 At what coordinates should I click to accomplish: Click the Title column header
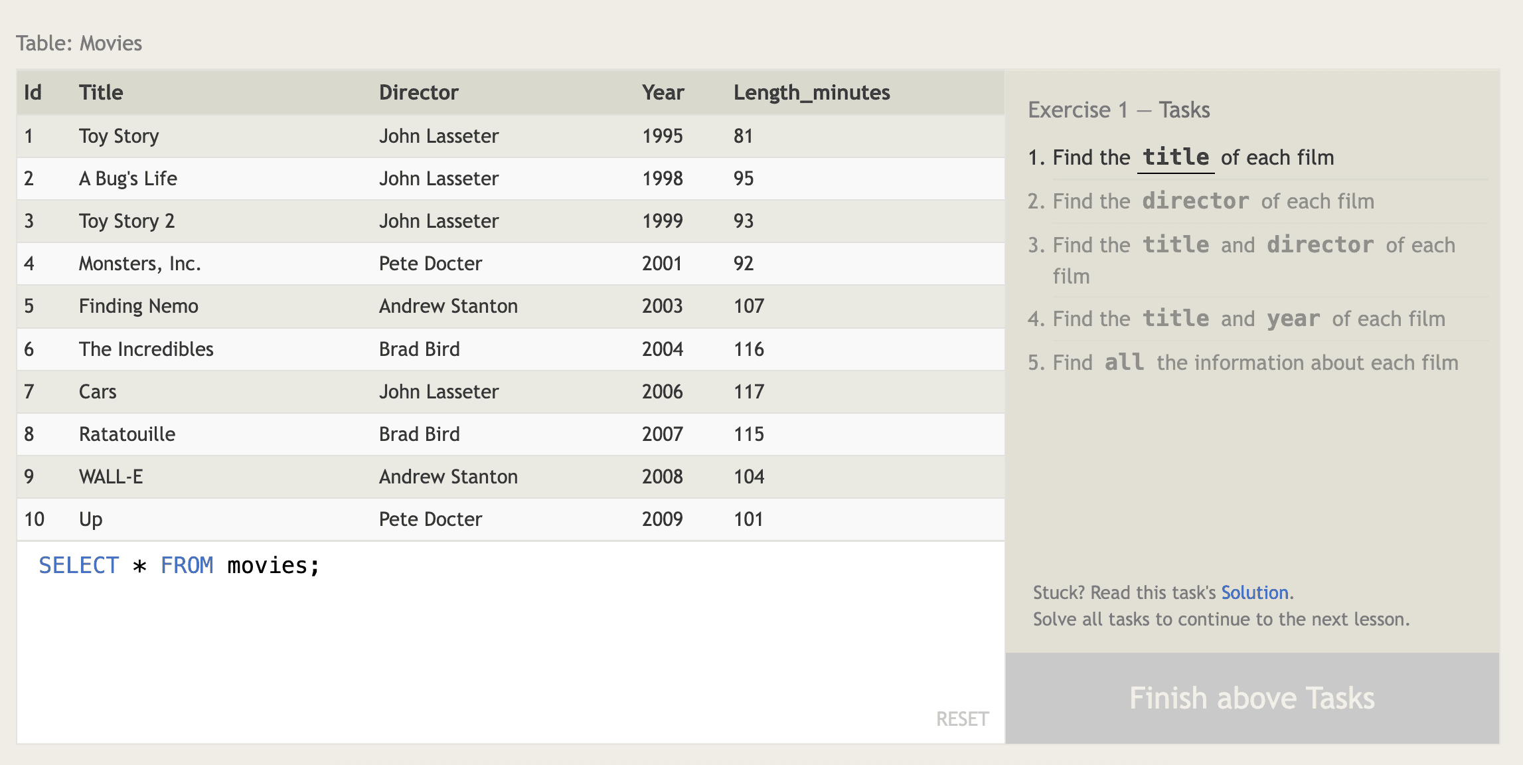[x=101, y=92]
